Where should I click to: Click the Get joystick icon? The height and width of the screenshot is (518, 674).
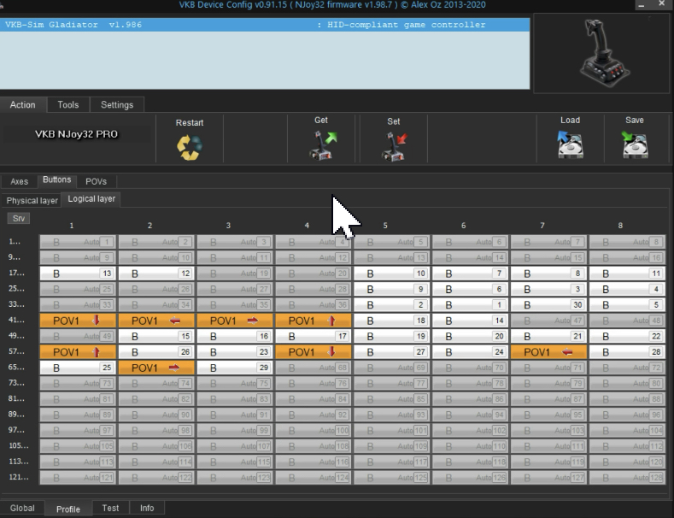(323, 145)
